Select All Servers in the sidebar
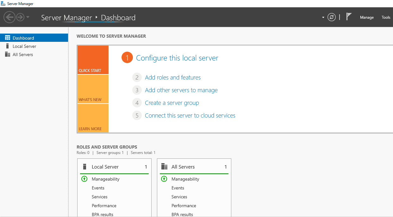 [x=23, y=54]
